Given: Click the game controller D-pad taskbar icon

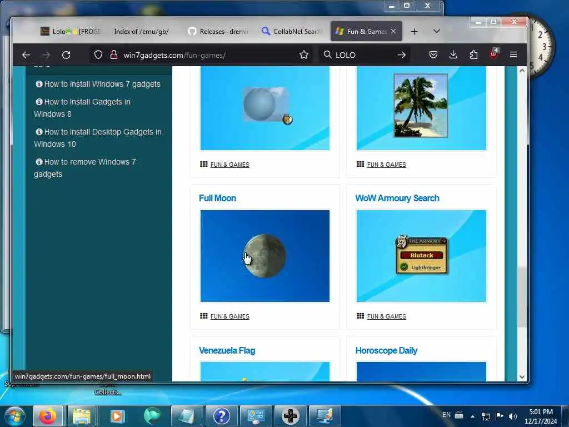Looking at the screenshot, I should click(290, 416).
